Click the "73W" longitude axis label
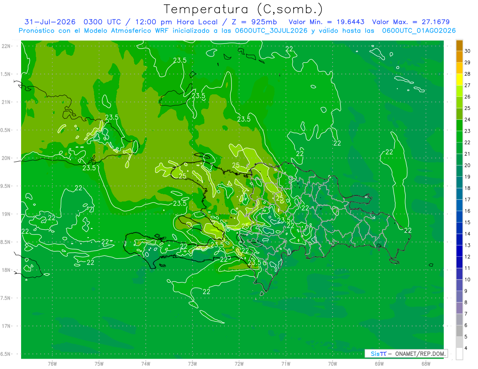 click(x=192, y=363)
